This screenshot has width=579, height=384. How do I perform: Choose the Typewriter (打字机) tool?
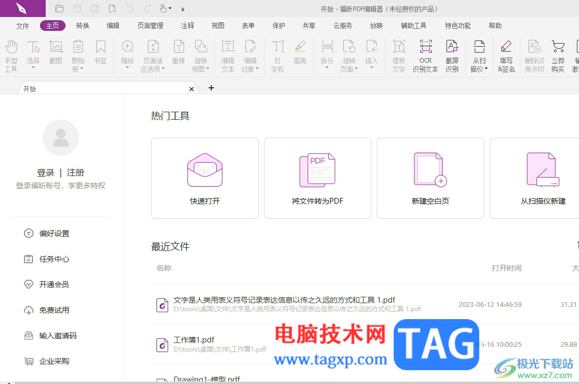(278, 56)
